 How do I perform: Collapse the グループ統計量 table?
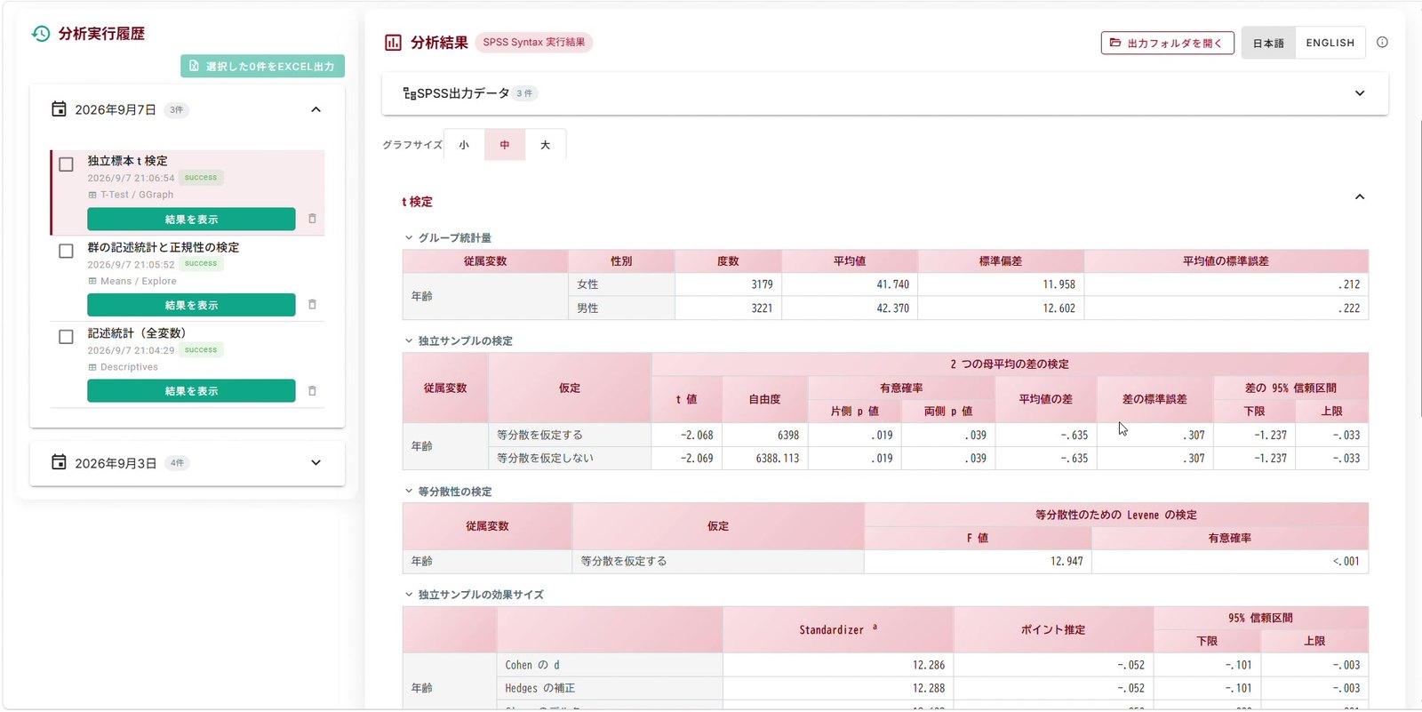pyautogui.click(x=409, y=237)
